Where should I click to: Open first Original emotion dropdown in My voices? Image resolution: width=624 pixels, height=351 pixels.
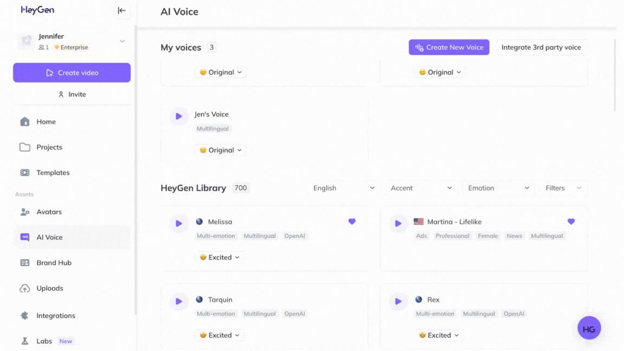click(x=220, y=73)
